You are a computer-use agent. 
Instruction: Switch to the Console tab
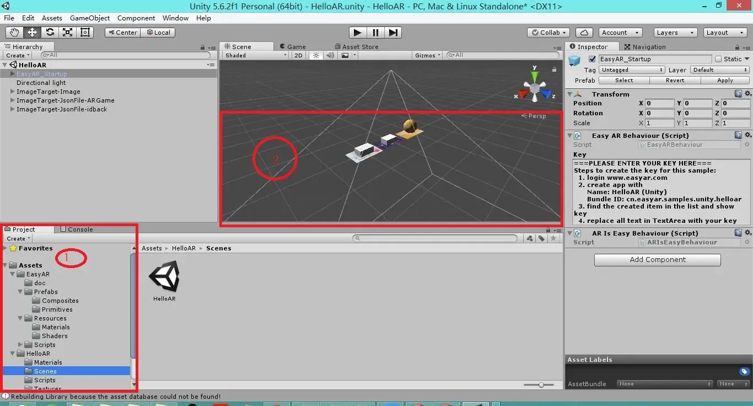point(77,229)
